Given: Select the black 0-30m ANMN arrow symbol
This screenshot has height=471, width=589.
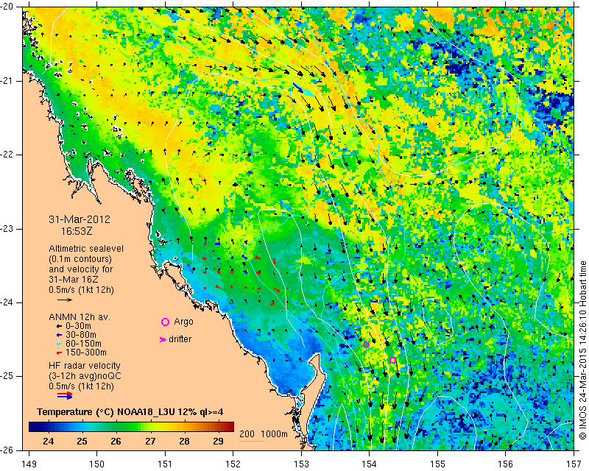Looking at the screenshot, I should tap(59, 326).
